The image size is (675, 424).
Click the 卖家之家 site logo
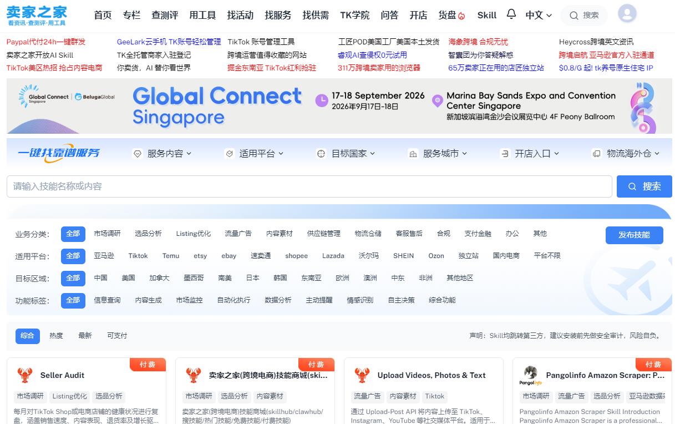[x=37, y=15]
